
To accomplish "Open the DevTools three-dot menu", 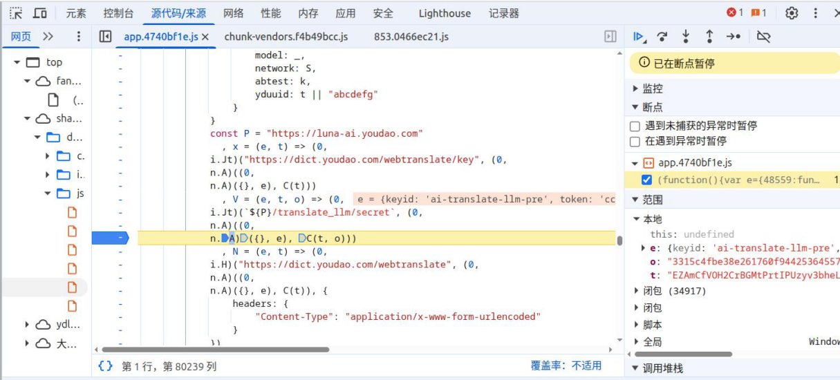I will click(816, 13).
